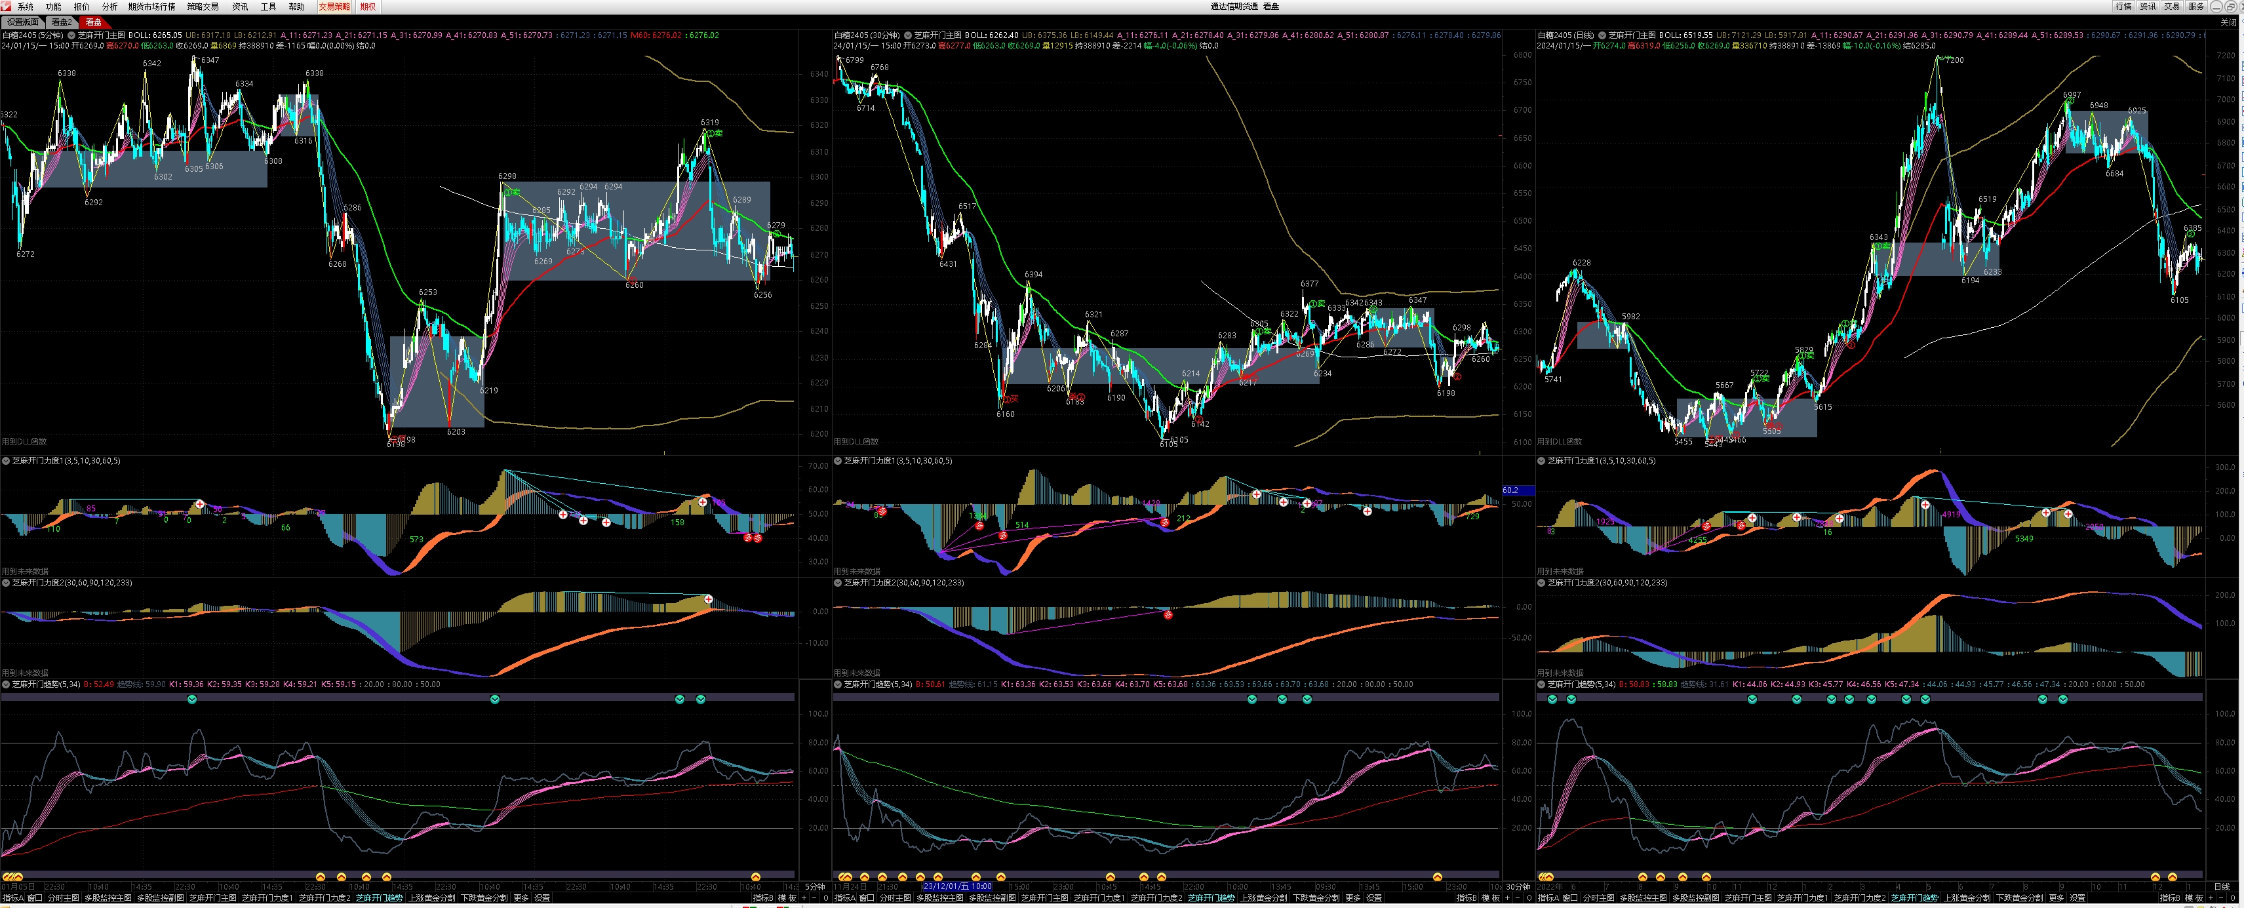Click 更多 in middle panel bottom bar
2244x908 pixels.
(1353, 898)
